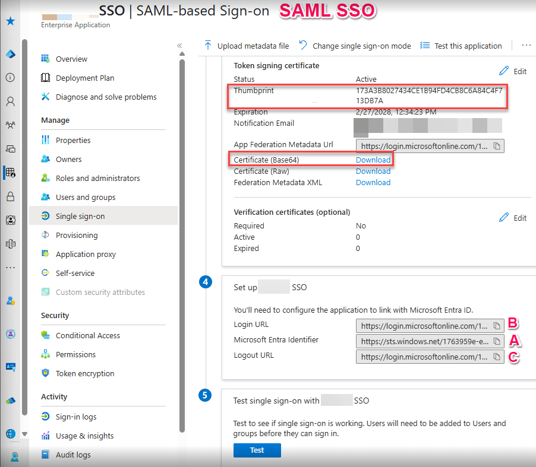This screenshot has height=467, width=536.
Task: Edit the Verification certificates section
Action: (x=513, y=218)
